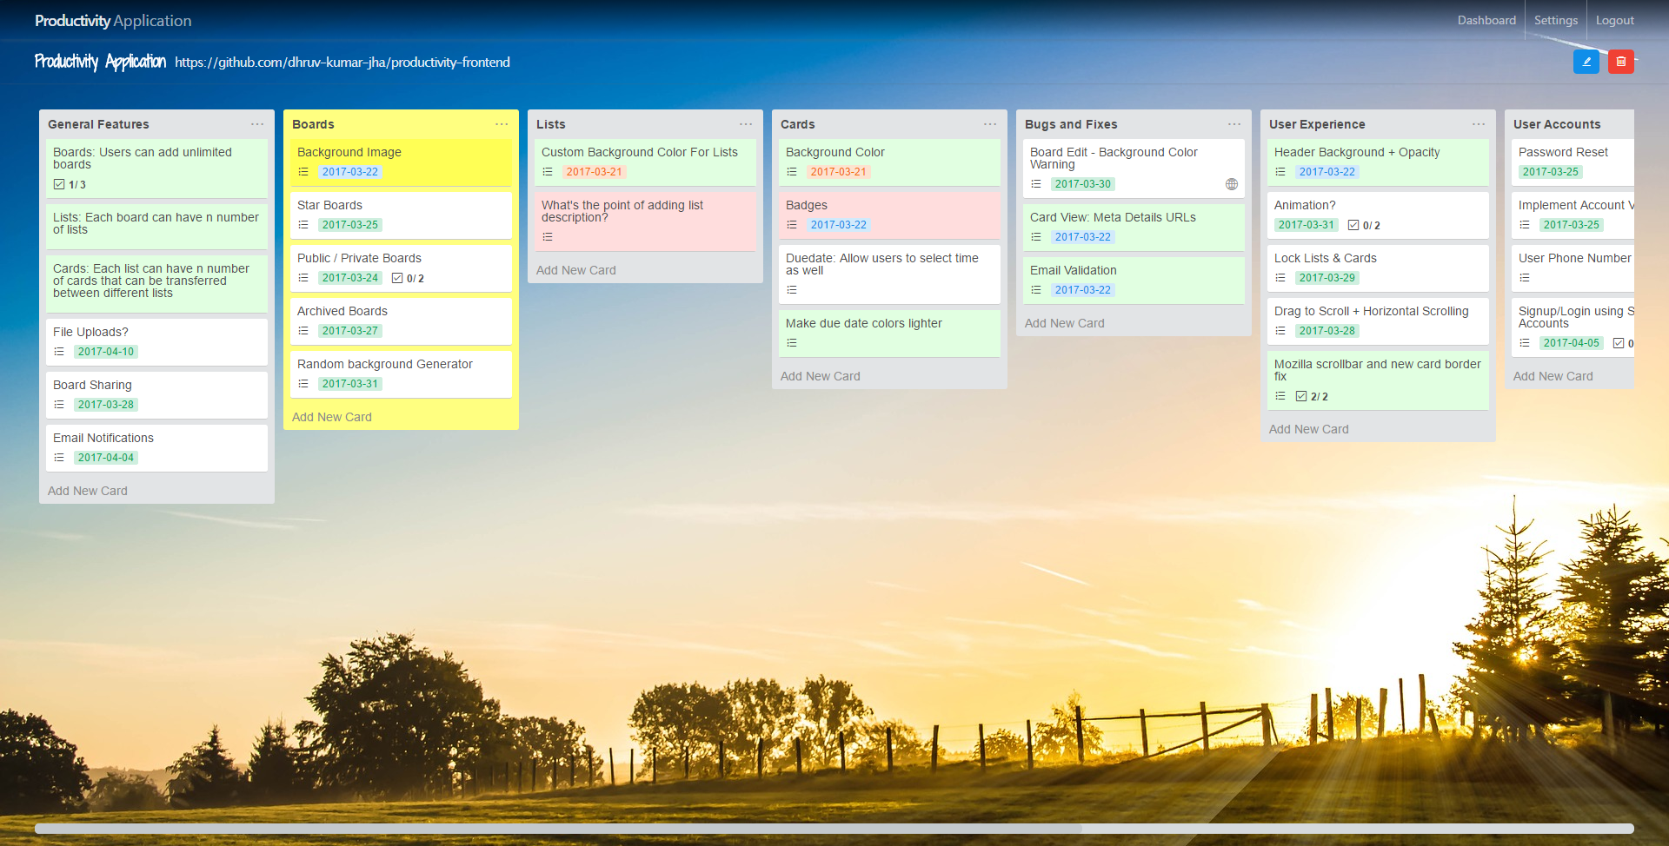Viewport: 1669px width, 846px height.
Task: Open Boards list options menu
Action: (x=502, y=124)
